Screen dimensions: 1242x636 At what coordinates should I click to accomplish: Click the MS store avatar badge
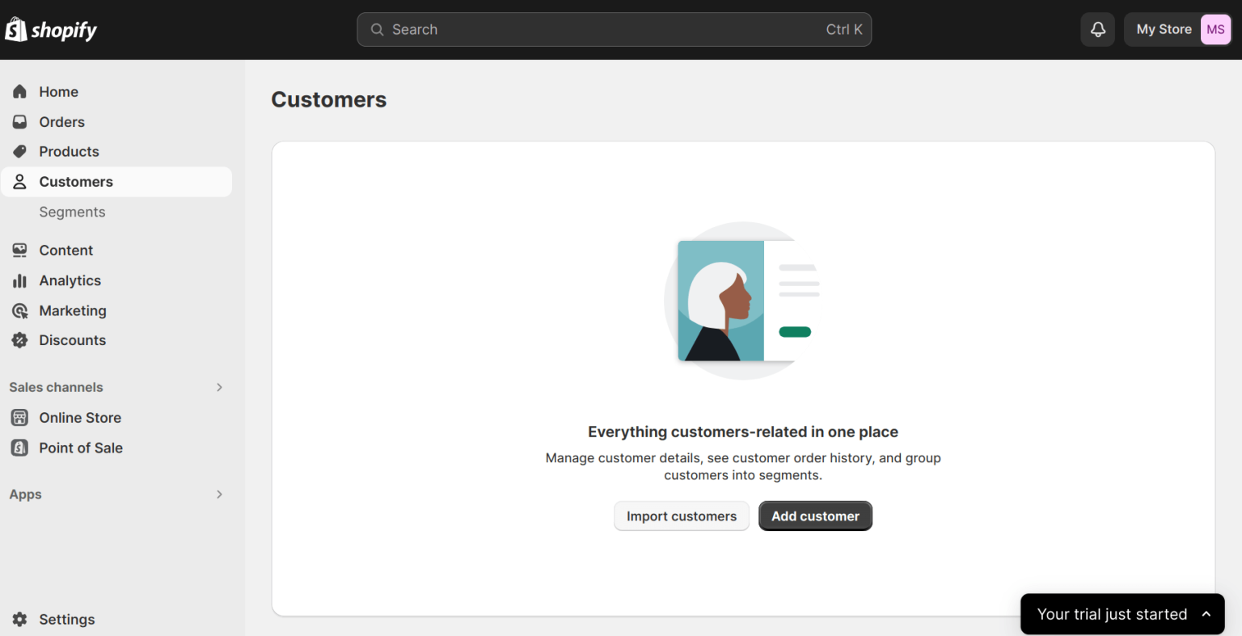[x=1215, y=29]
